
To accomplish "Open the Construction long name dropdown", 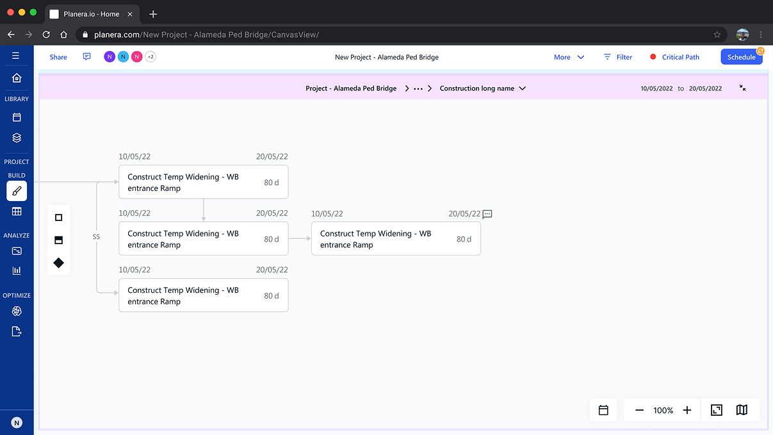I will pos(482,88).
